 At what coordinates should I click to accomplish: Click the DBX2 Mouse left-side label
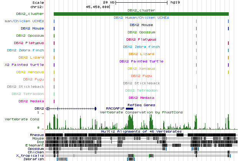pos(33,28)
